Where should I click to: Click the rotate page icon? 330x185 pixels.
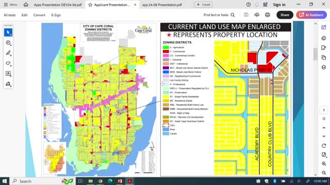[324, 146]
